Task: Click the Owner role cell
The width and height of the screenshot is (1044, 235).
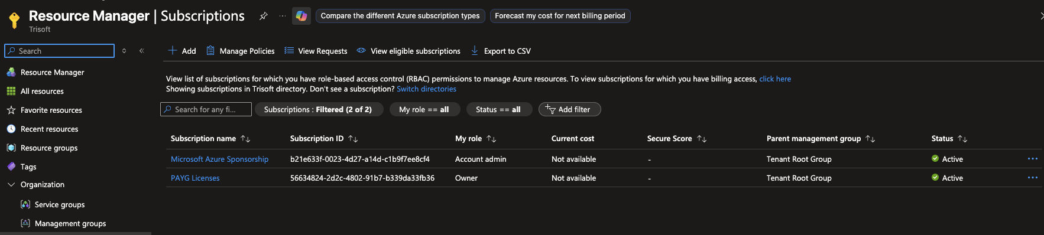Action: tap(466, 178)
